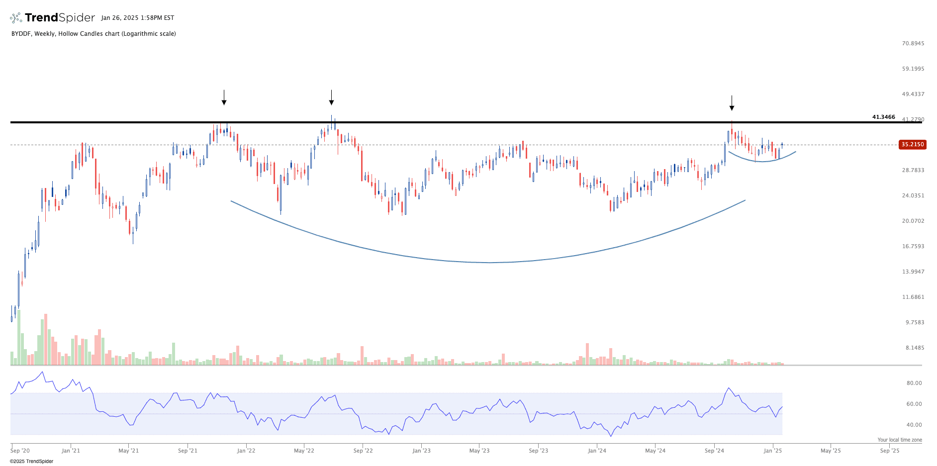The width and height of the screenshot is (937, 466).
Task: Click the RSI 80.00 level label
Action: [914, 383]
